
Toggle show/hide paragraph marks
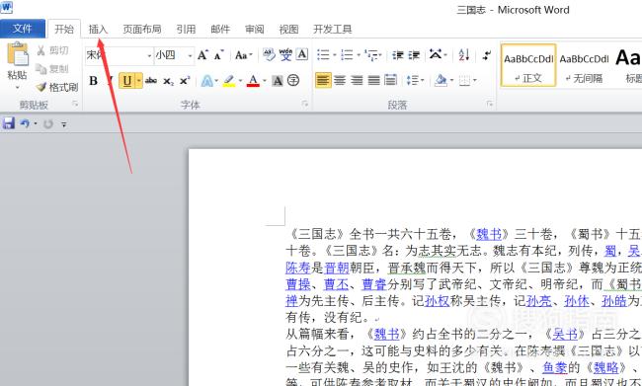(486, 55)
